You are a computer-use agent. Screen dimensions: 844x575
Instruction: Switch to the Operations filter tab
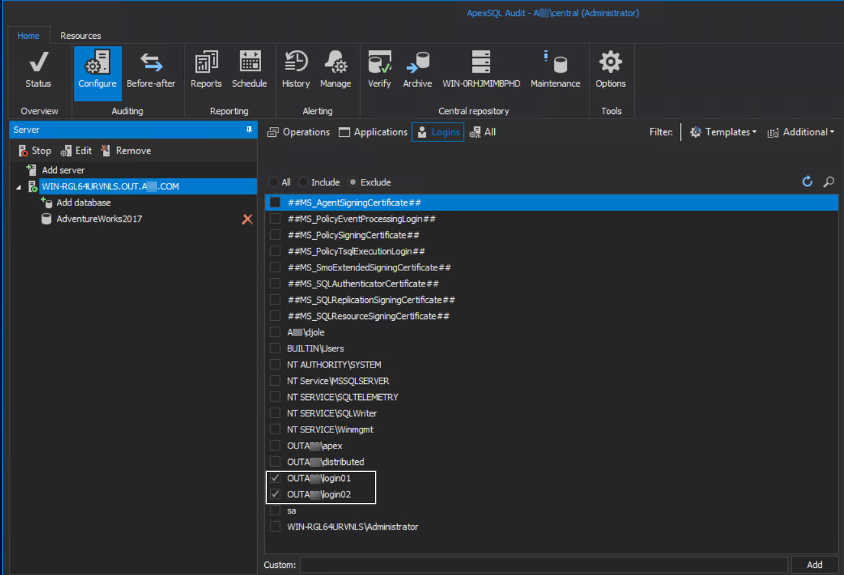point(299,132)
